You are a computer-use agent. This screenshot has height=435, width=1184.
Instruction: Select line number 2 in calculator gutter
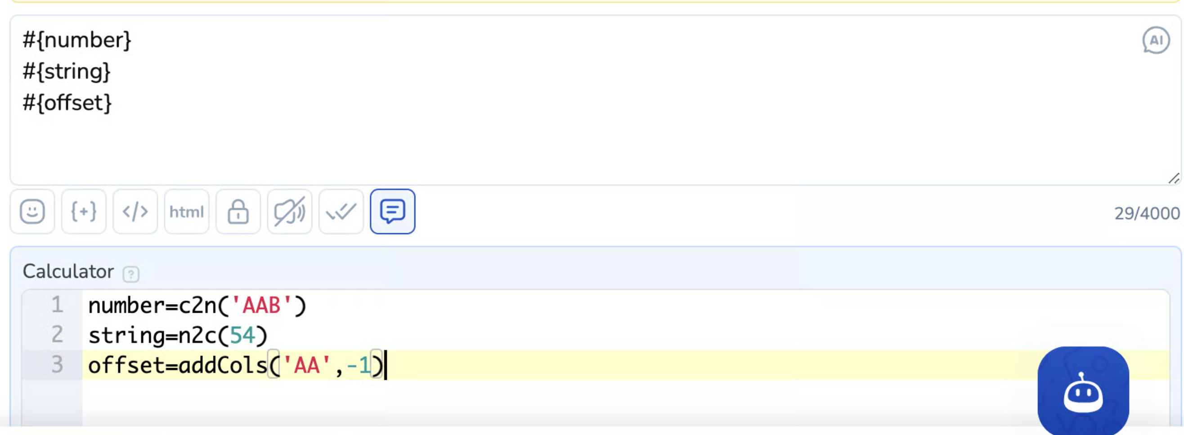coord(57,335)
